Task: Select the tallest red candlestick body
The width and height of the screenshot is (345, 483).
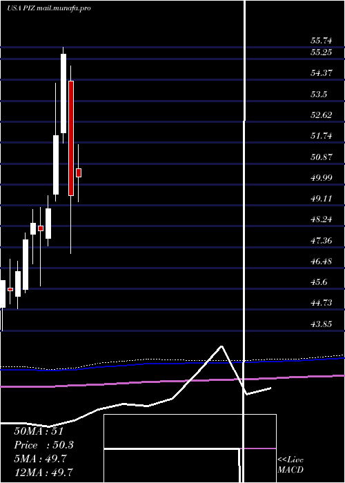Action: 71,138
